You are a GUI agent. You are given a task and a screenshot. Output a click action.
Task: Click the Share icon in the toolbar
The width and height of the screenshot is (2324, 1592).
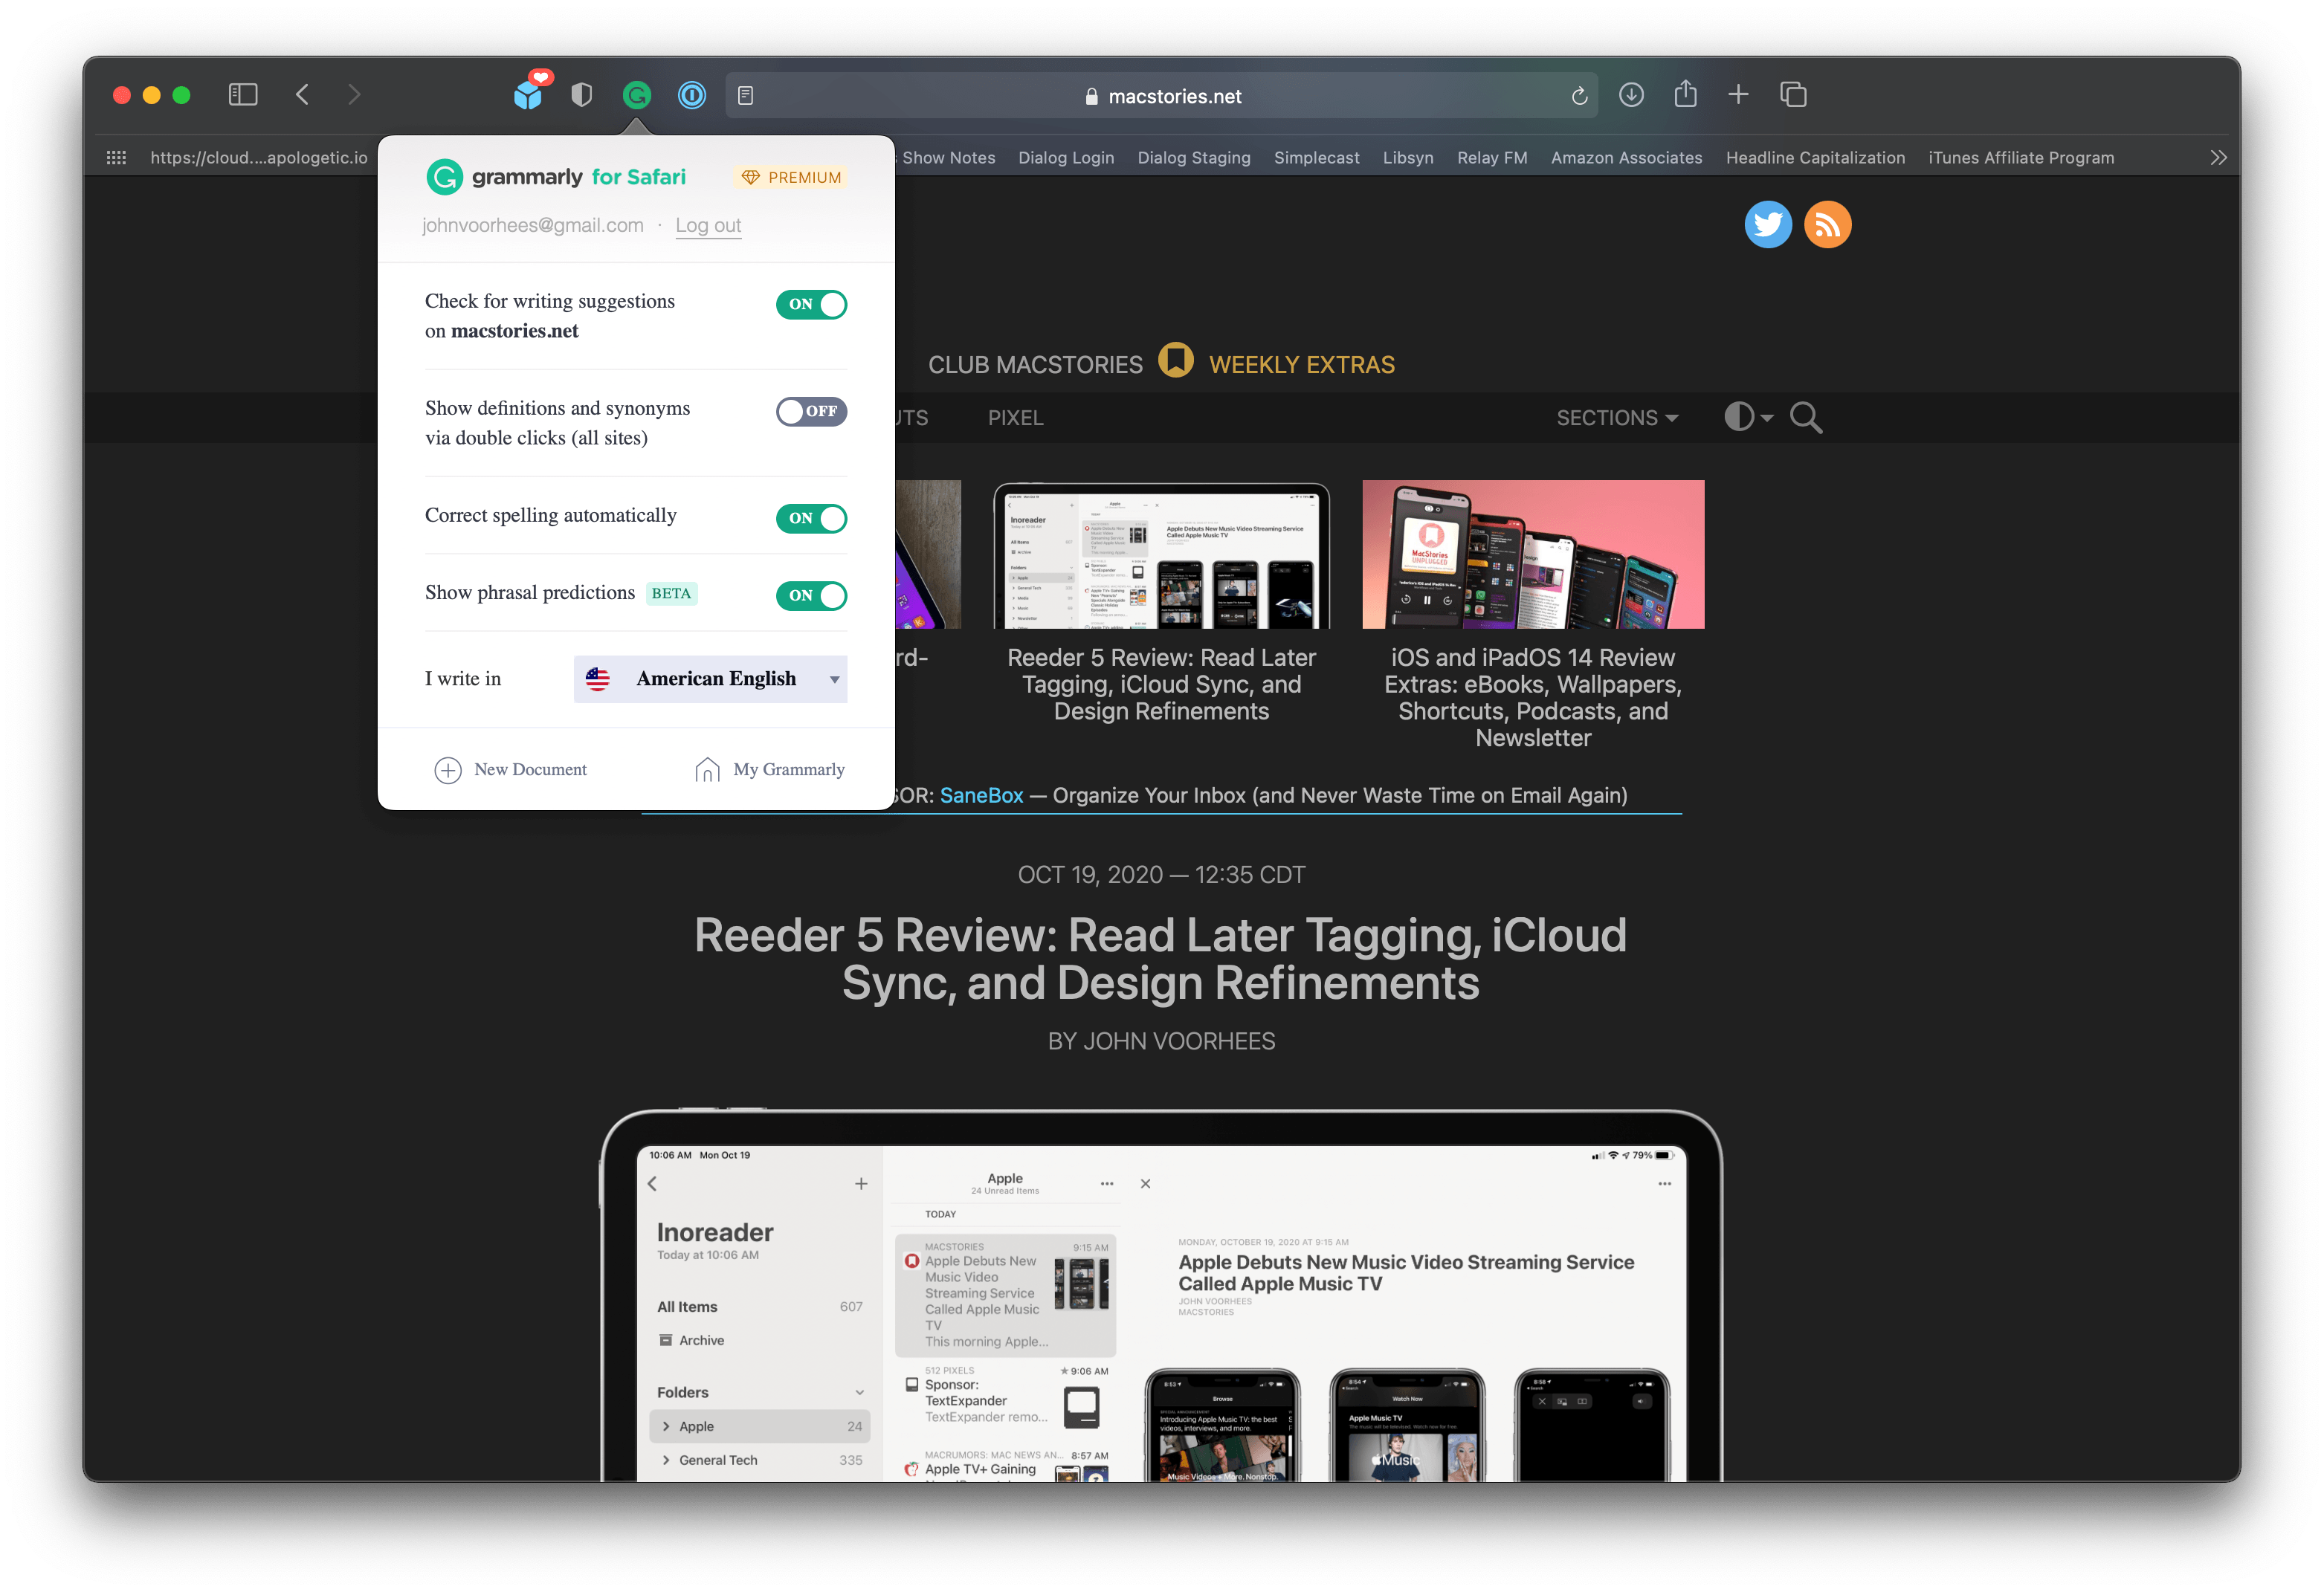tap(1686, 95)
